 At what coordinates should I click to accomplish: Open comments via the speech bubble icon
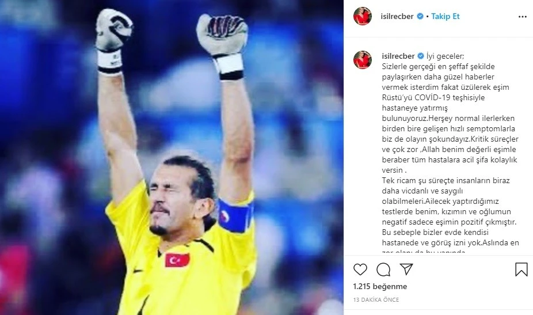pos(383,270)
